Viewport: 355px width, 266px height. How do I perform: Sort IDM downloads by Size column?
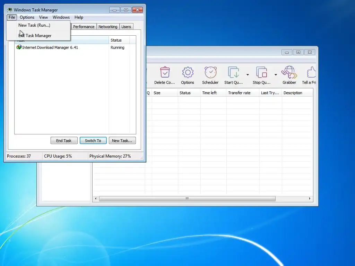(x=165, y=93)
